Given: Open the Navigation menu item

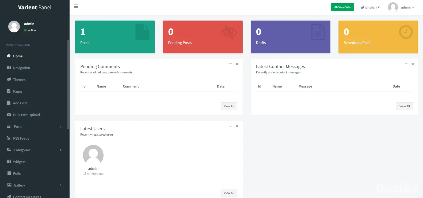Looking at the screenshot, I should [x=21, y=68].
